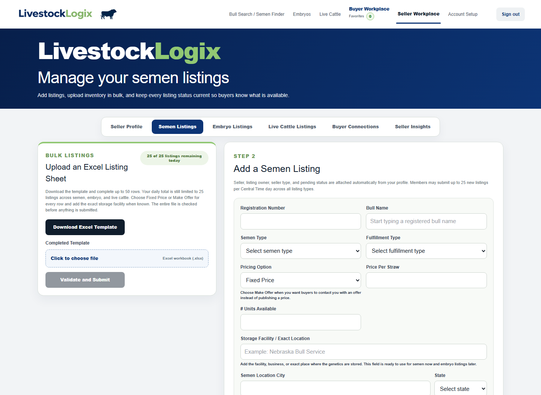Click 'Upload an Excel Listing Sheet' heading
541x395 pixels.
click(87, 173)
